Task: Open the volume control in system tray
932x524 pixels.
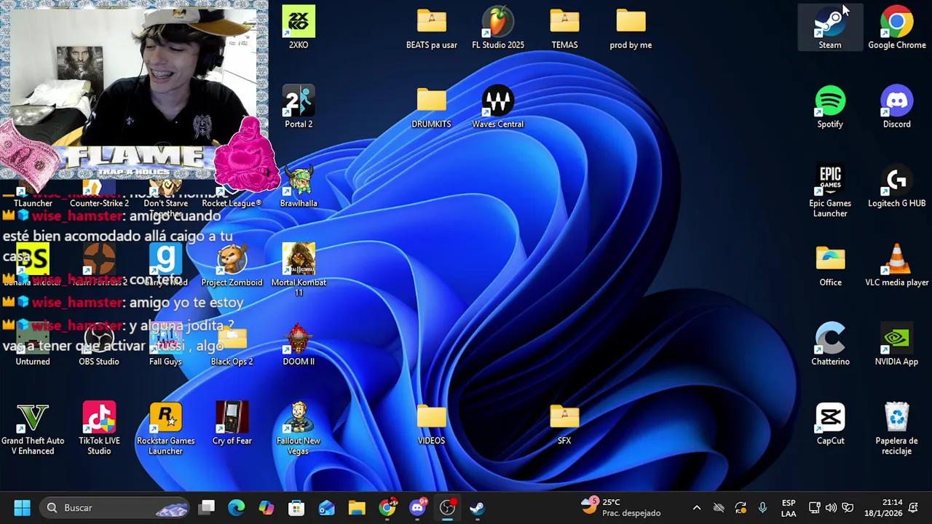Action: [x=831, y=507]
